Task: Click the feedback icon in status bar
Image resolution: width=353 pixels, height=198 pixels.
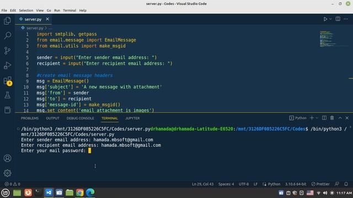Action: pos(337,184)
